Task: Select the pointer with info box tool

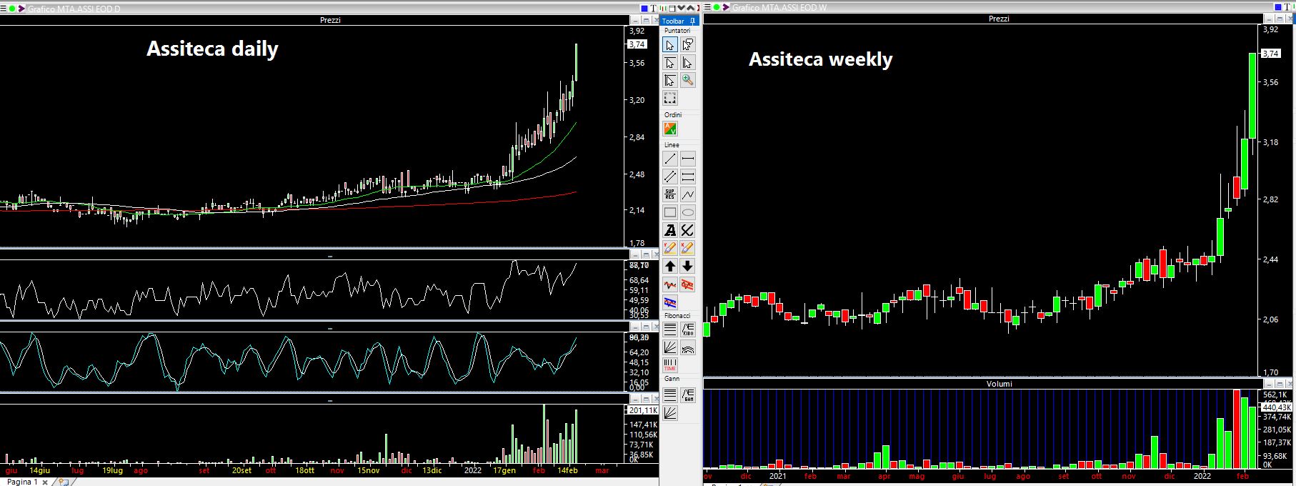Action: [x=687, y=45]
